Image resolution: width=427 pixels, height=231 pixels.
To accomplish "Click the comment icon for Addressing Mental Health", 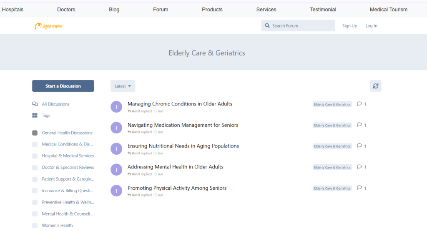I will [x=359, y=167].
